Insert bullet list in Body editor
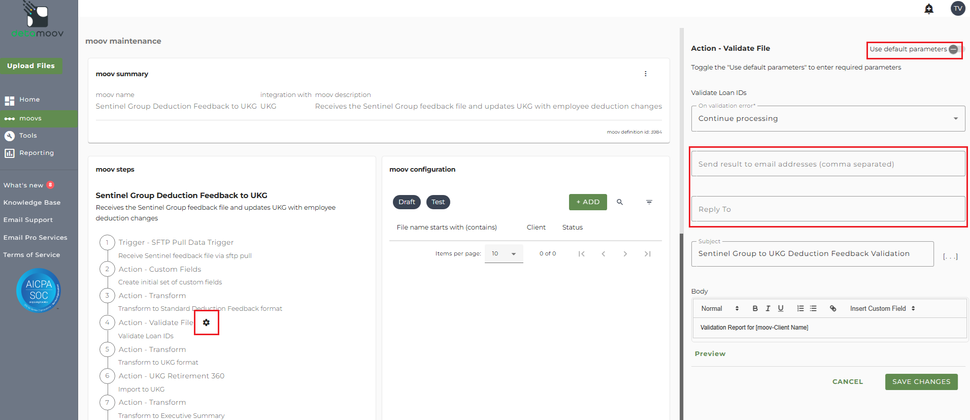This screenshot has width=970, height=420. 813,308
